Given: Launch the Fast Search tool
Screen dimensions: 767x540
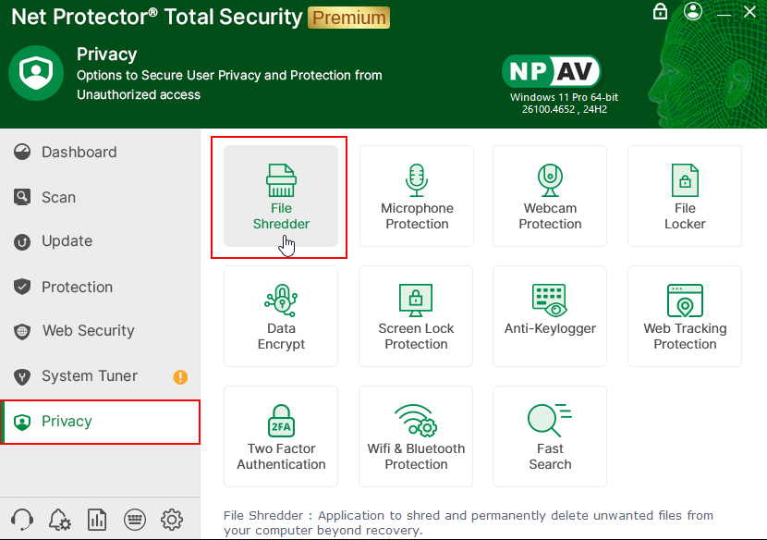Looking at the screenshot, I should 550,436.
